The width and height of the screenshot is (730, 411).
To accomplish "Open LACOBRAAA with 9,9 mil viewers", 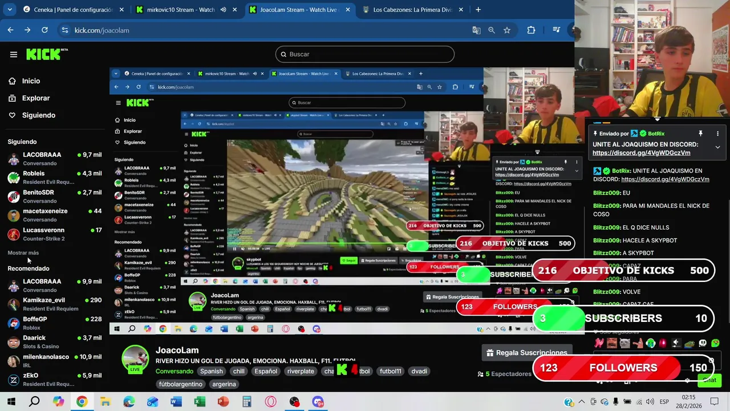I will click(55, 285).
